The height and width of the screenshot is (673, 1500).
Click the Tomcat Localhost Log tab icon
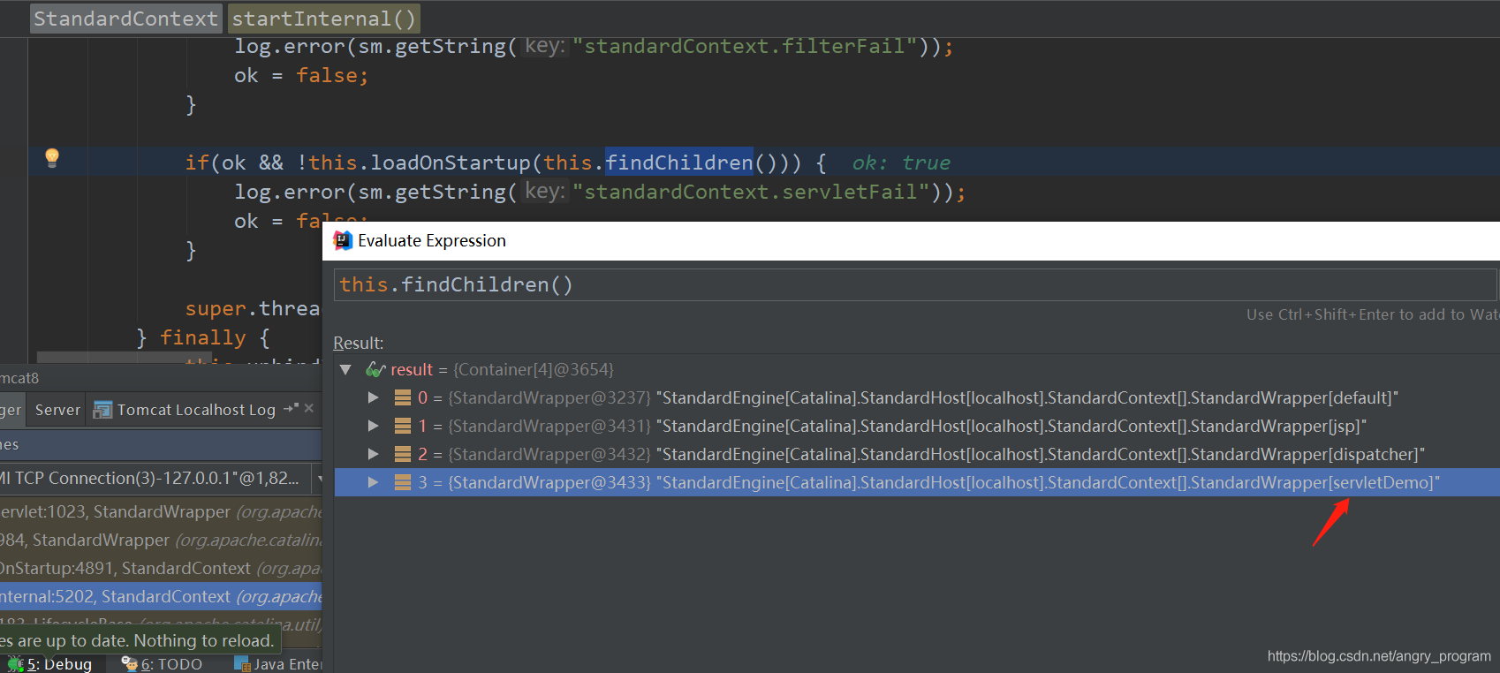102,410
